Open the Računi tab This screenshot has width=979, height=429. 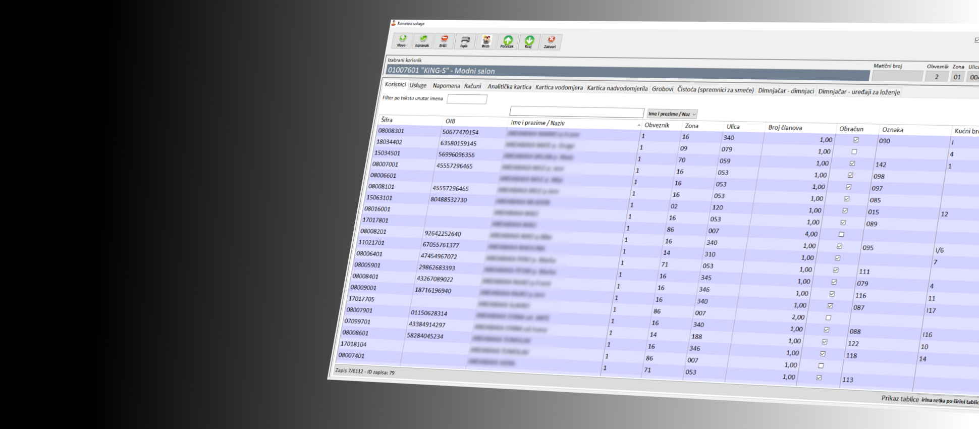click(x=472, y=86)
